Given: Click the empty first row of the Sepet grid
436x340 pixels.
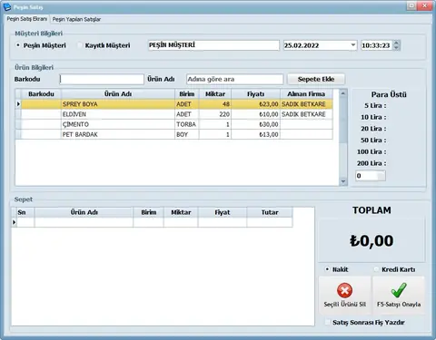Looking at the screenshot, I should (153, 222).
